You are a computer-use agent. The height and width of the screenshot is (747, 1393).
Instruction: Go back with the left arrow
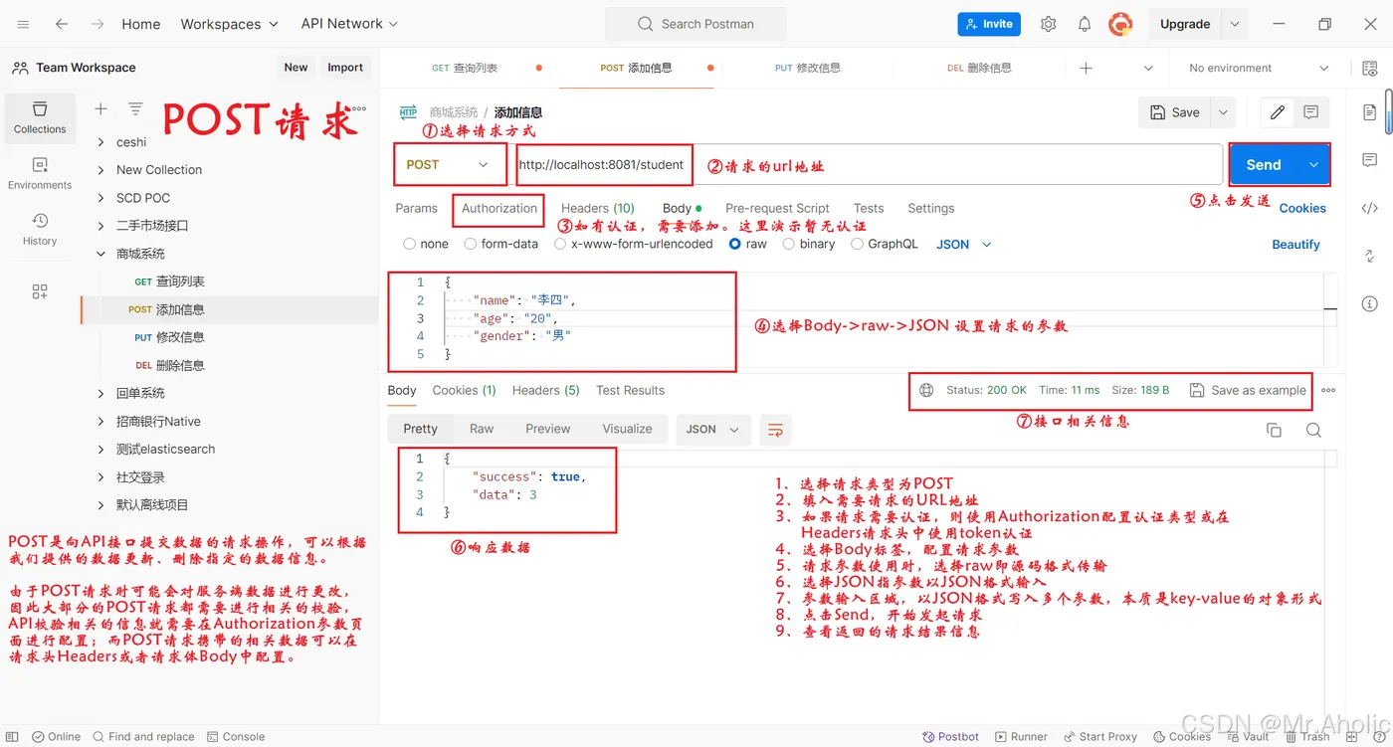[62, 24]
